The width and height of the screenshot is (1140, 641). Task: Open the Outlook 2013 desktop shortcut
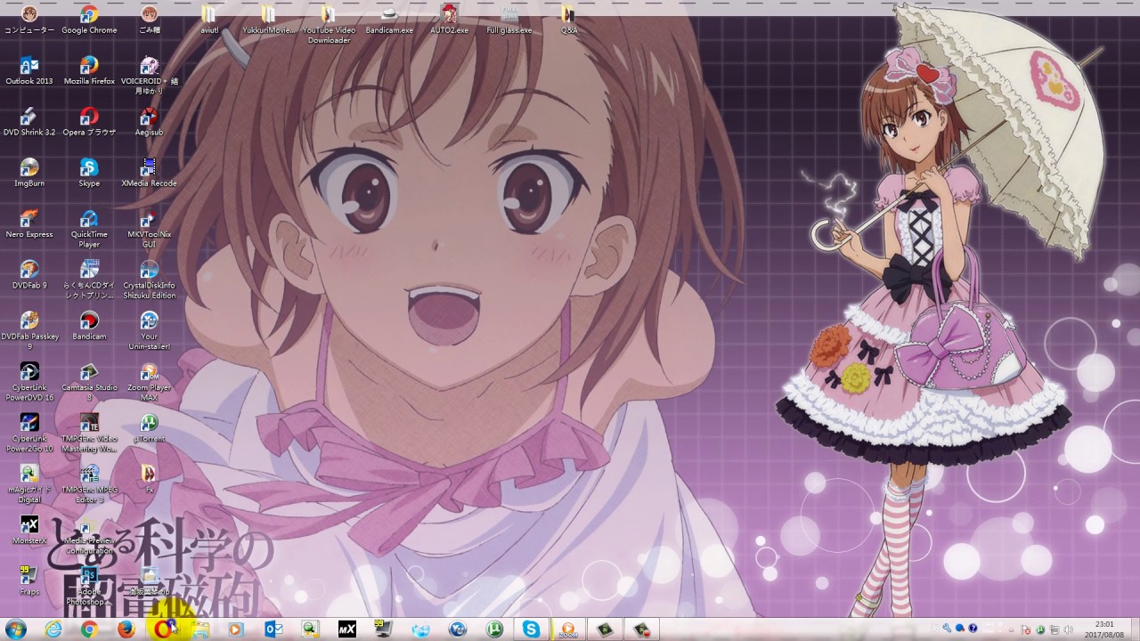[x=29, y=70]
